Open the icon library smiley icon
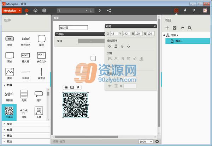Viewport: 212px width, 146px height. (x=35, y=10)
